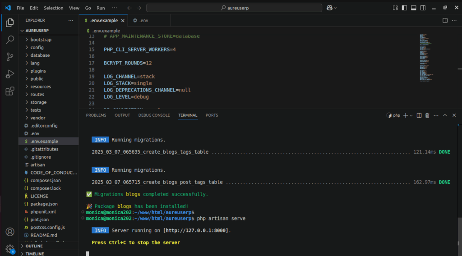Kill the terminal with trash icon
The image size is (462, 256).
click(427, 115)
